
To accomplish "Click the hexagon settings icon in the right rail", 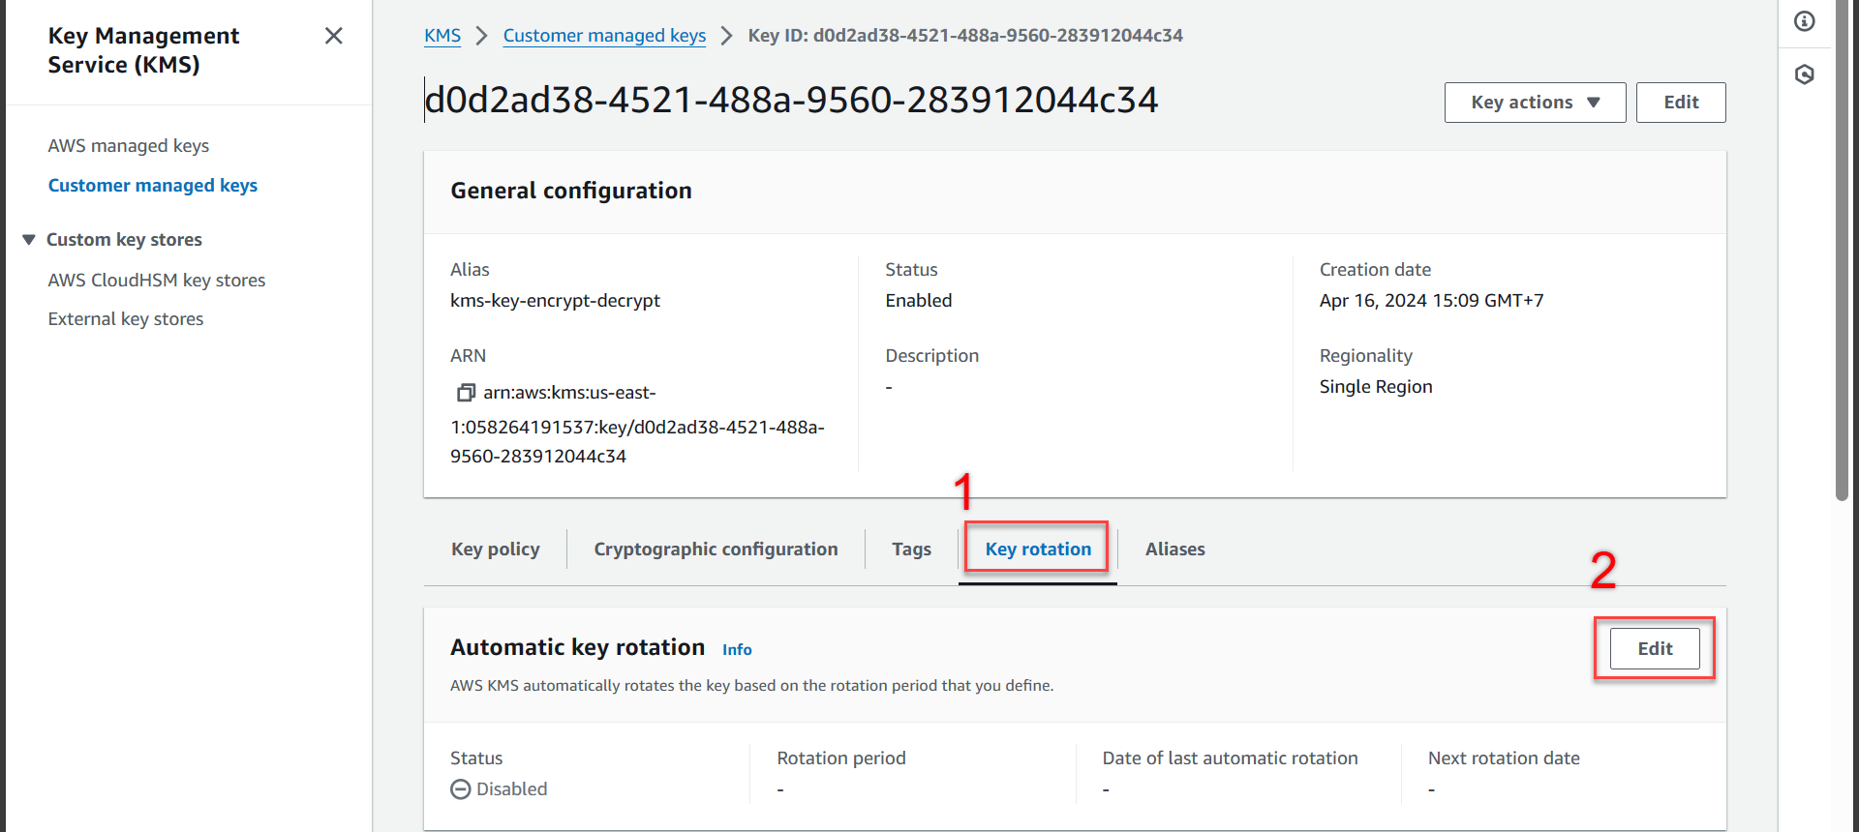I will tap(1805, 74).
